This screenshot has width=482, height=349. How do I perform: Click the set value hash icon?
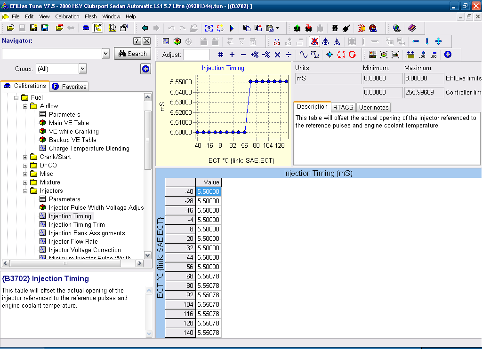(221, 55)
